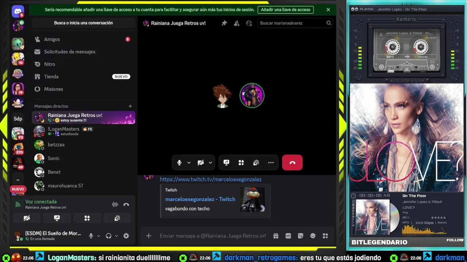467x262 pixels.
Task: Deafen headphones in user panel
Action: point(108,236)
